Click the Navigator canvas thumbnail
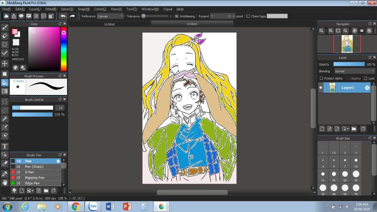 tap(347, 44)
